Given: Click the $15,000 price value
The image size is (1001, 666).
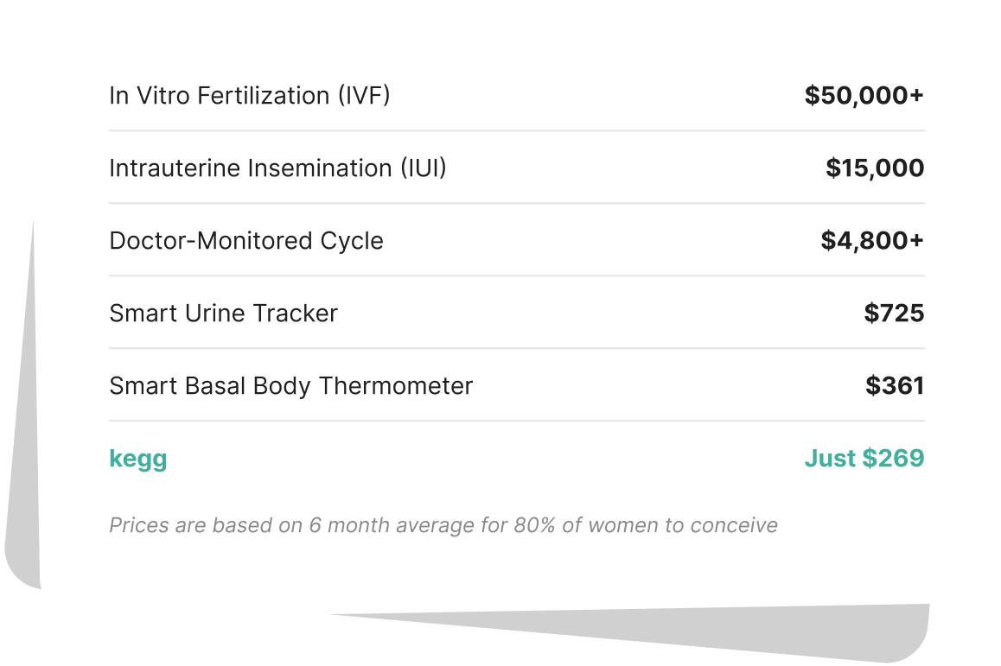Looking at the screenshot, I should (874, 168).
